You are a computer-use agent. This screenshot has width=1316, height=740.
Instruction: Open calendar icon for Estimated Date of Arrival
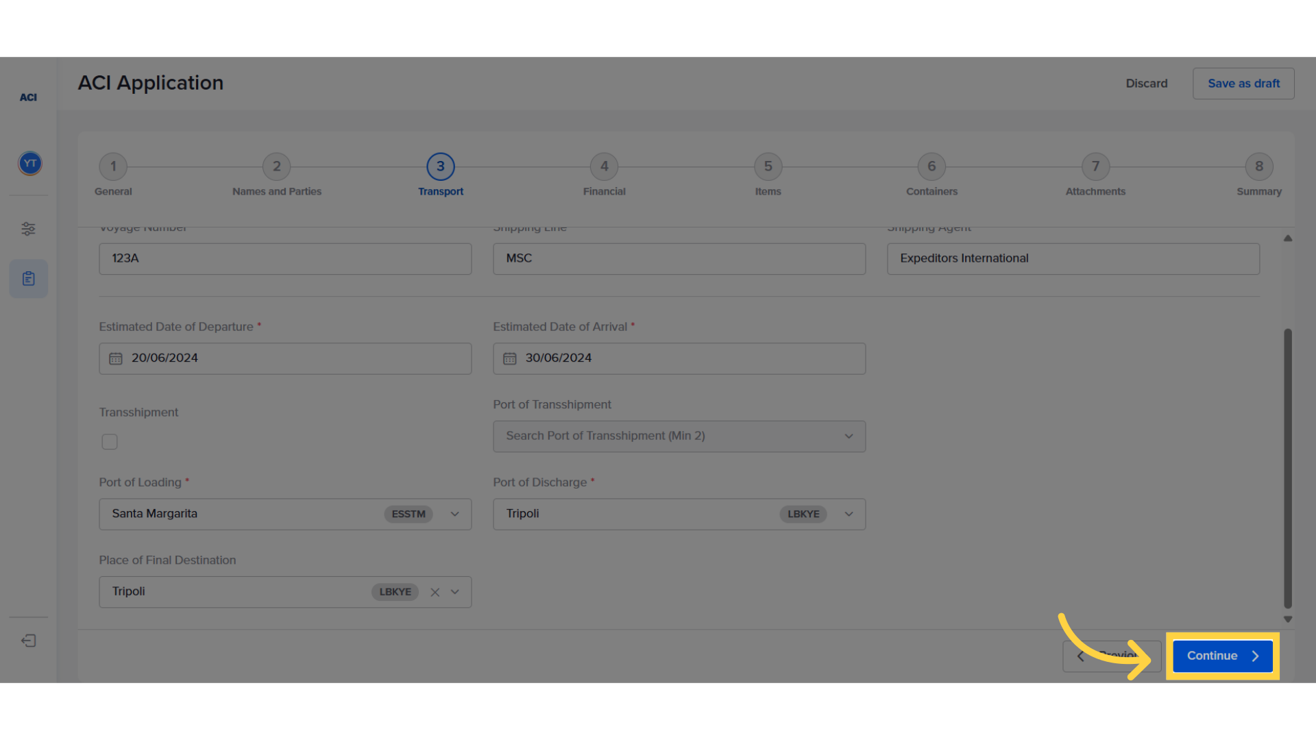509,358
